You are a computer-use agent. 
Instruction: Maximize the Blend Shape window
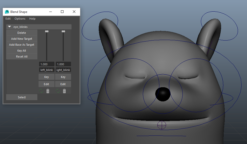62,12
